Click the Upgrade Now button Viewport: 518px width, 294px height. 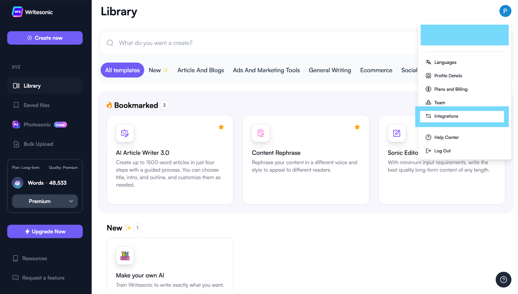tap(45, 231)
